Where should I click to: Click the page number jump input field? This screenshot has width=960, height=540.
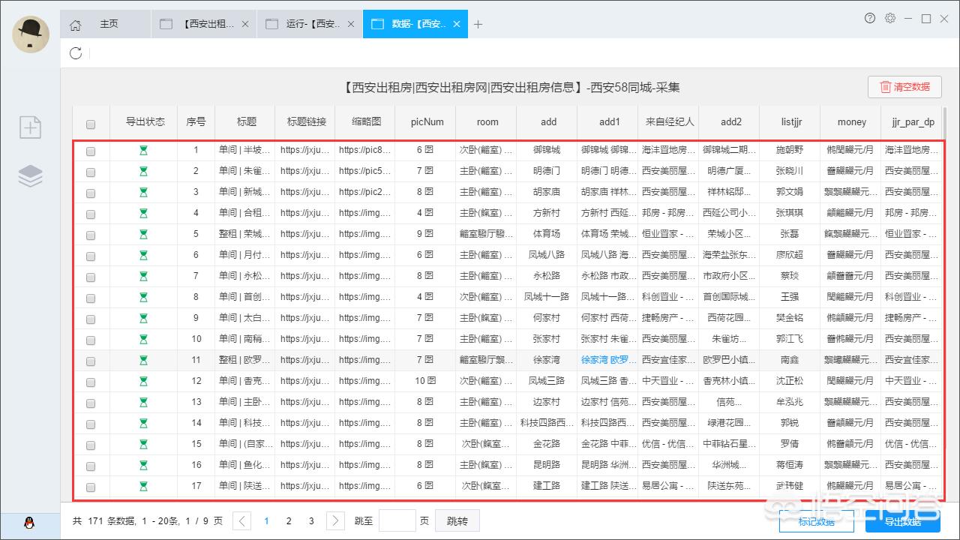click(x=397, y=520)
